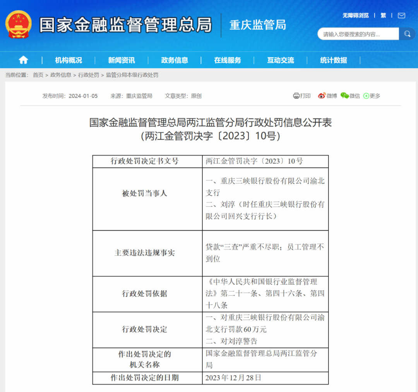
Task: Share to Weibo via 微博 icon
Action: pyautogui.click(x=327, y=96)
